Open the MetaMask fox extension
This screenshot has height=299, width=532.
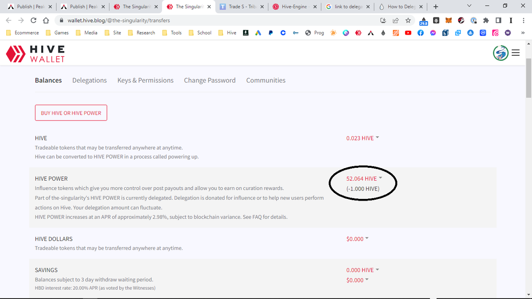[448, 20]
